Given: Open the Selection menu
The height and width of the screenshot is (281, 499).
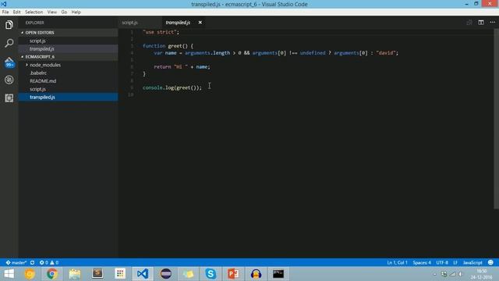Looking at the screenshot, I should [34, 12].
